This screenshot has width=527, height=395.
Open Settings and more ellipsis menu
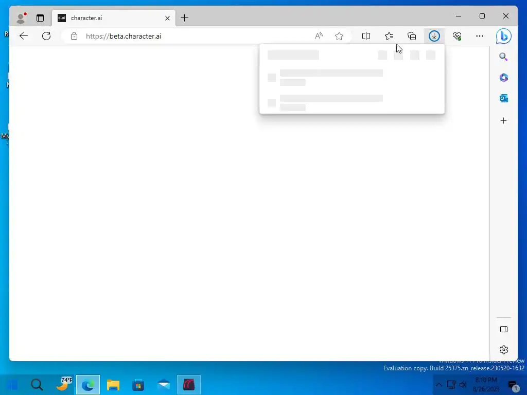point(480,36)
